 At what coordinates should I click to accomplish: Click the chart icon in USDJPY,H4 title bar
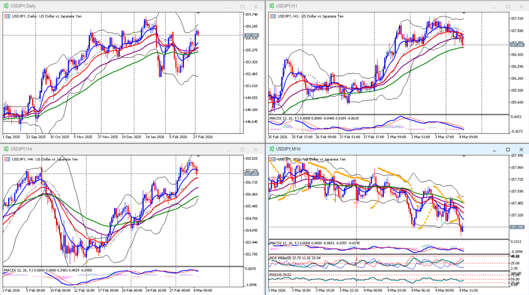click(6, 149)
